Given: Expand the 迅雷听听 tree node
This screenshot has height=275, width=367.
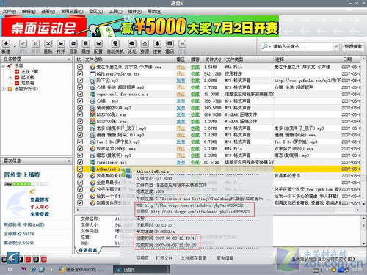Looking at the screenshot, I should (4, 89).
